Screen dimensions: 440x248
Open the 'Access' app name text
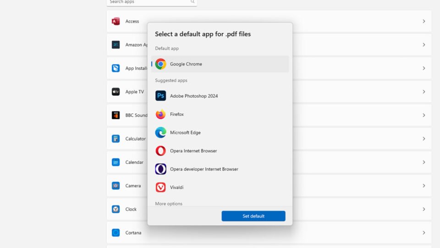132,22
